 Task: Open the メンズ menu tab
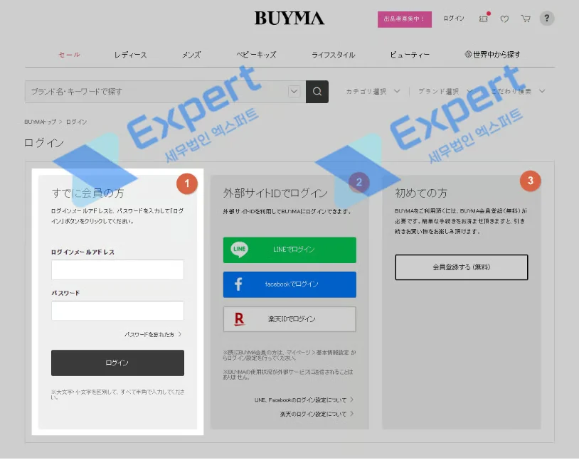click(191, 55)
